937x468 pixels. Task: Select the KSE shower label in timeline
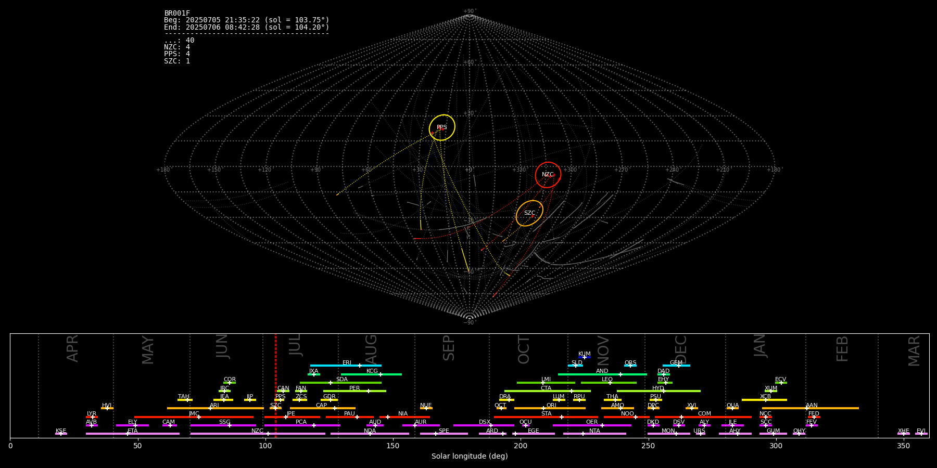[x=61, y=431]
